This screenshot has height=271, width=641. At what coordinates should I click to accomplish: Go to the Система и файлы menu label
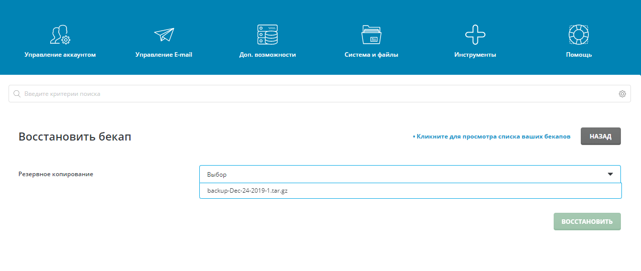[371, 55]
